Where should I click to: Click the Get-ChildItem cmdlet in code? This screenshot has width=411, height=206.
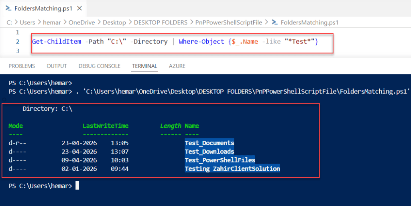coord(57,42)
